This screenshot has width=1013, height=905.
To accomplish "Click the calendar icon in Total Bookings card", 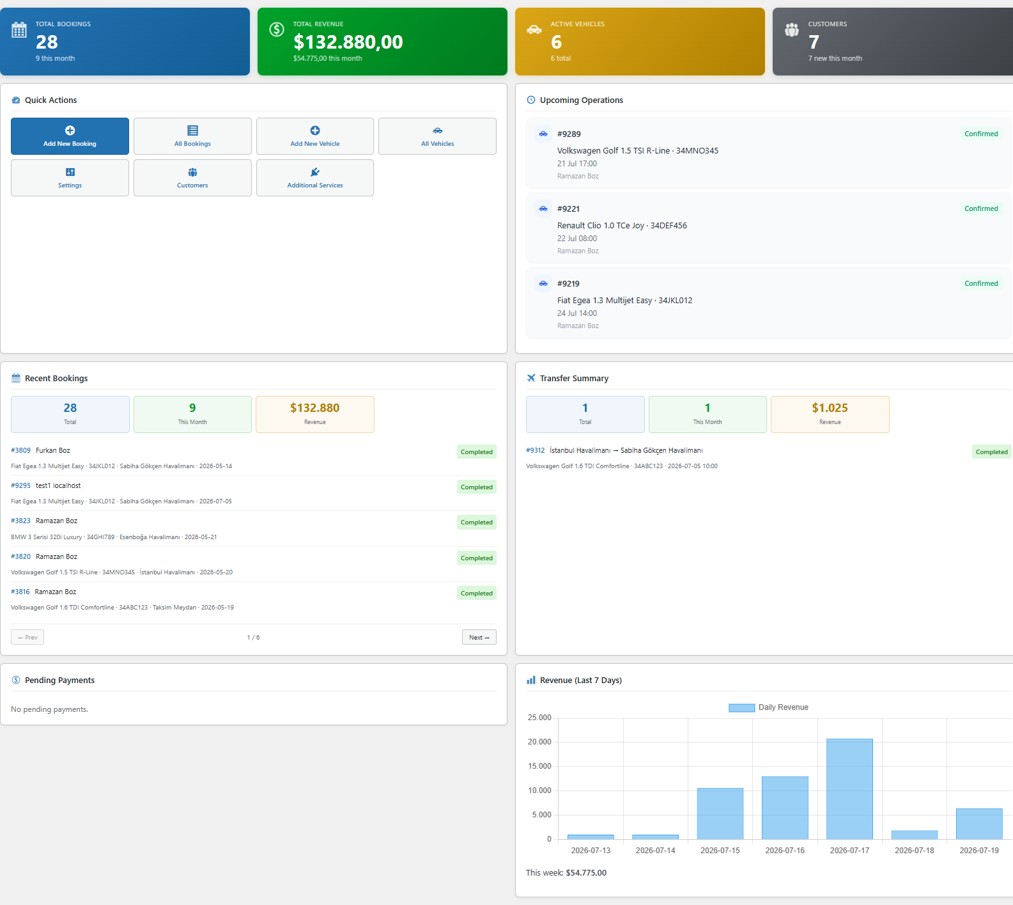I will (19, 29).
